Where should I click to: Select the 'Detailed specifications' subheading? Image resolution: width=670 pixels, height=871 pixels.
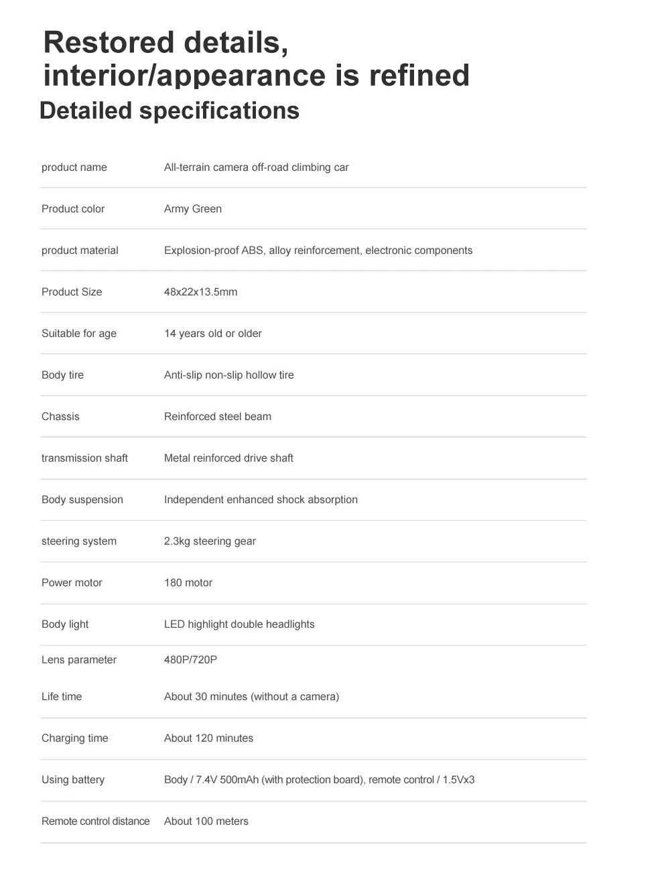[170, 111]
